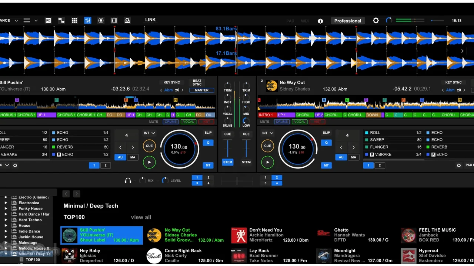Screen dimensions: 474x266
Task: Mute the VOCAL stem on deck 2
Action: (299, 122)
